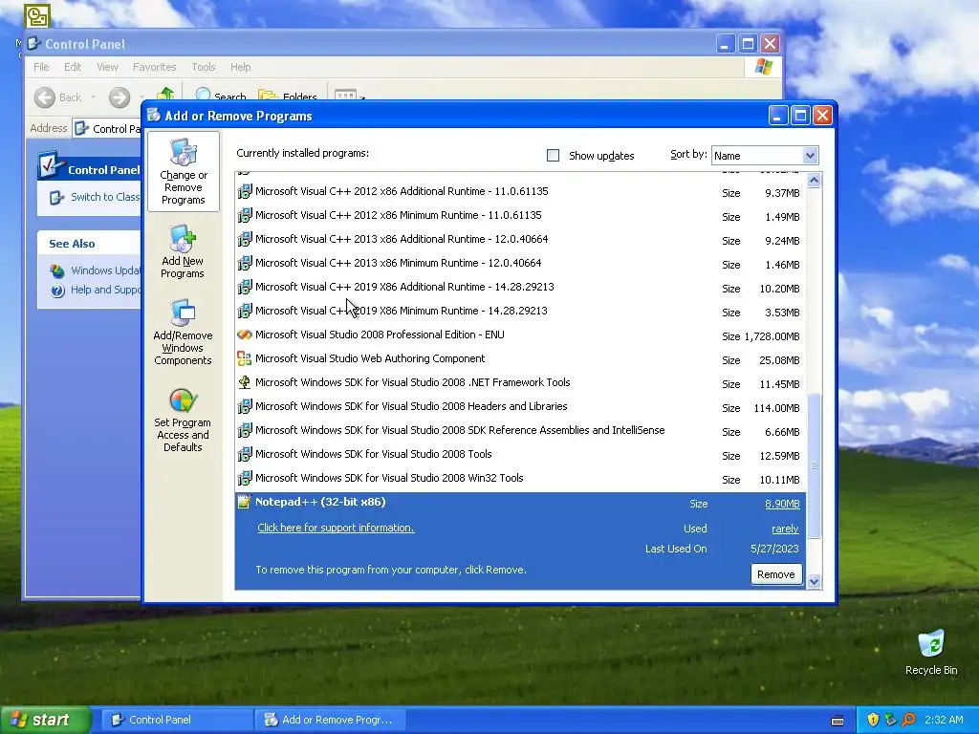
Task: Click Forward arrow in Control Panel window
Action: pos(120,97)
